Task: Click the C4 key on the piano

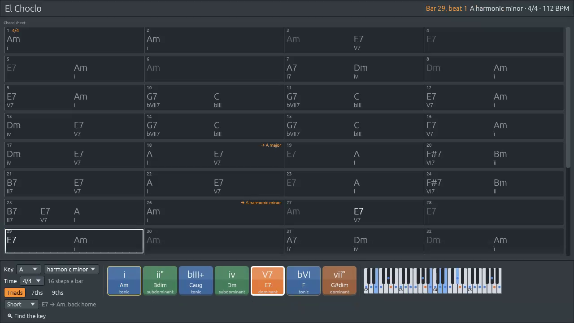Action: tap(435, 289)
